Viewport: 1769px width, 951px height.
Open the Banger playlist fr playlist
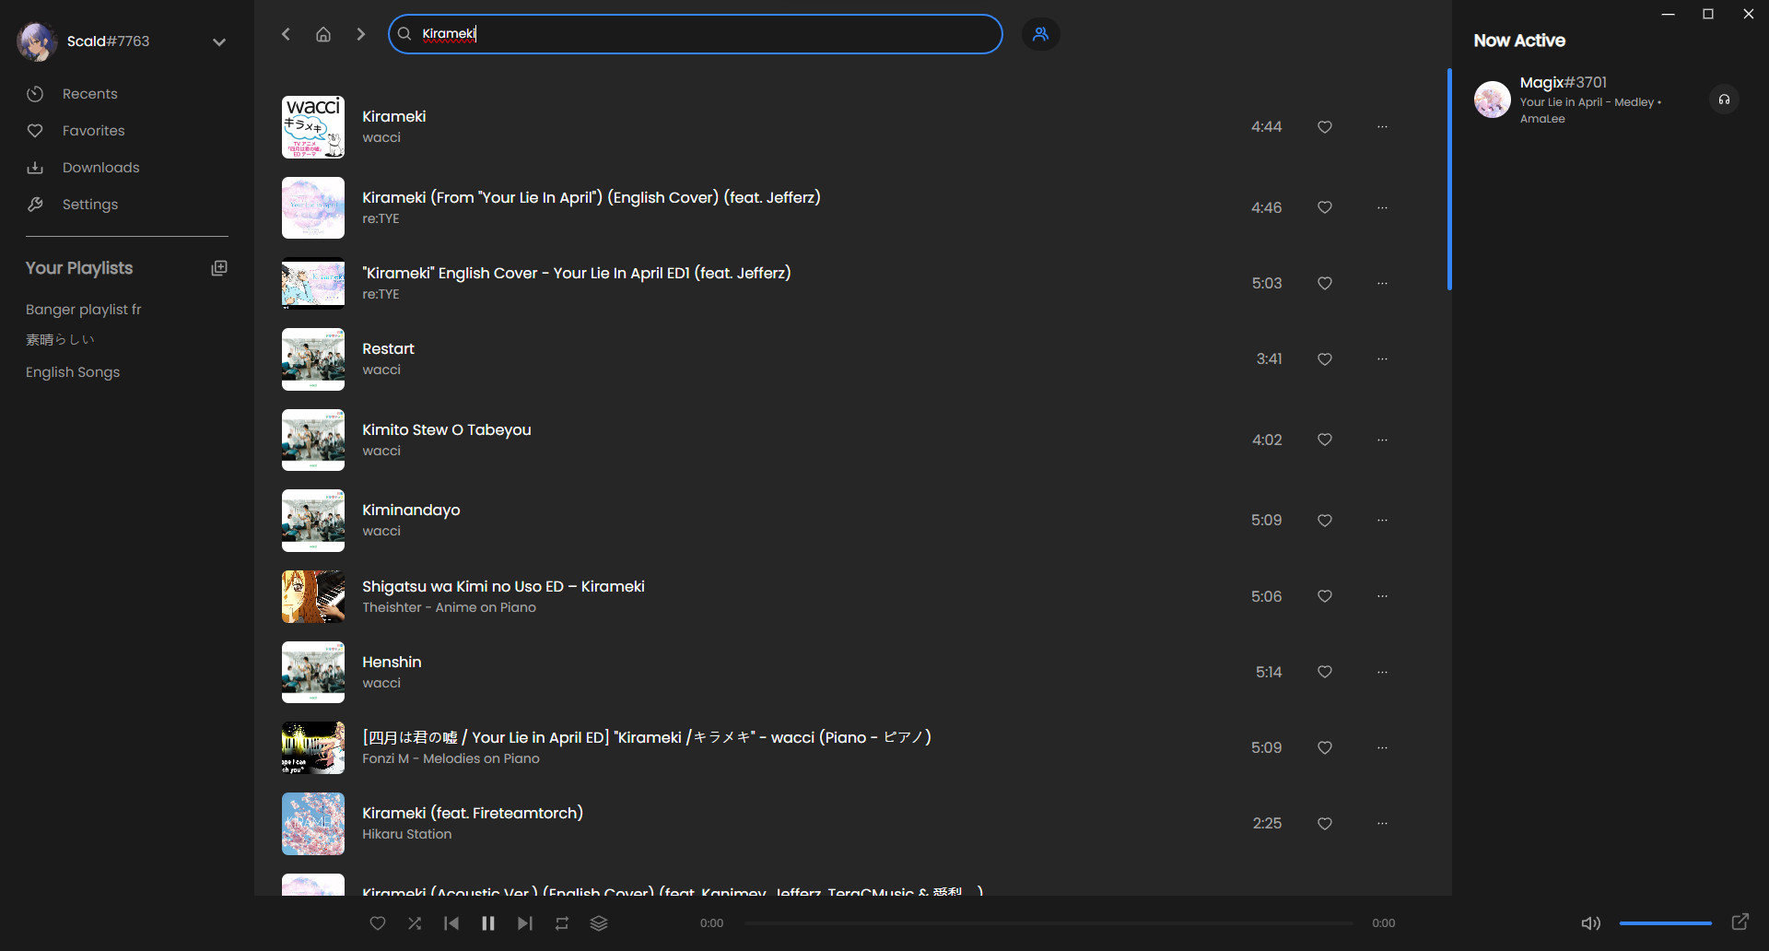pos(84,310)
